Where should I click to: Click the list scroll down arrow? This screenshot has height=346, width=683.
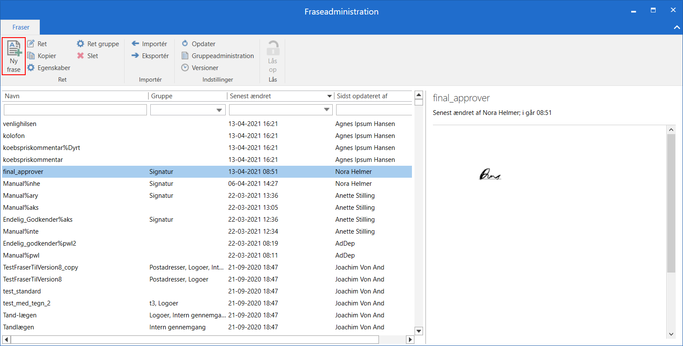tap(419, 331)
